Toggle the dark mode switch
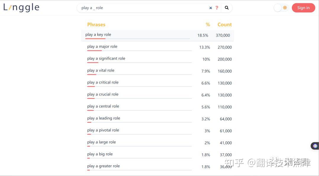 281,8
